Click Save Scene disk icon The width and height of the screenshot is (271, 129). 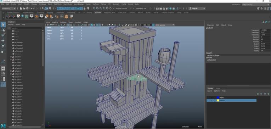[27, 8]
